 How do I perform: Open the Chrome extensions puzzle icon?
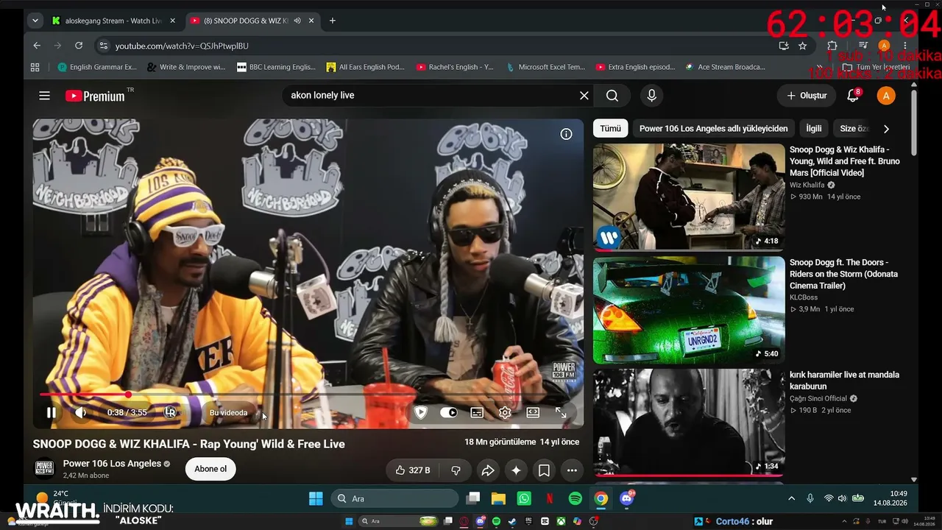(832, 46)
